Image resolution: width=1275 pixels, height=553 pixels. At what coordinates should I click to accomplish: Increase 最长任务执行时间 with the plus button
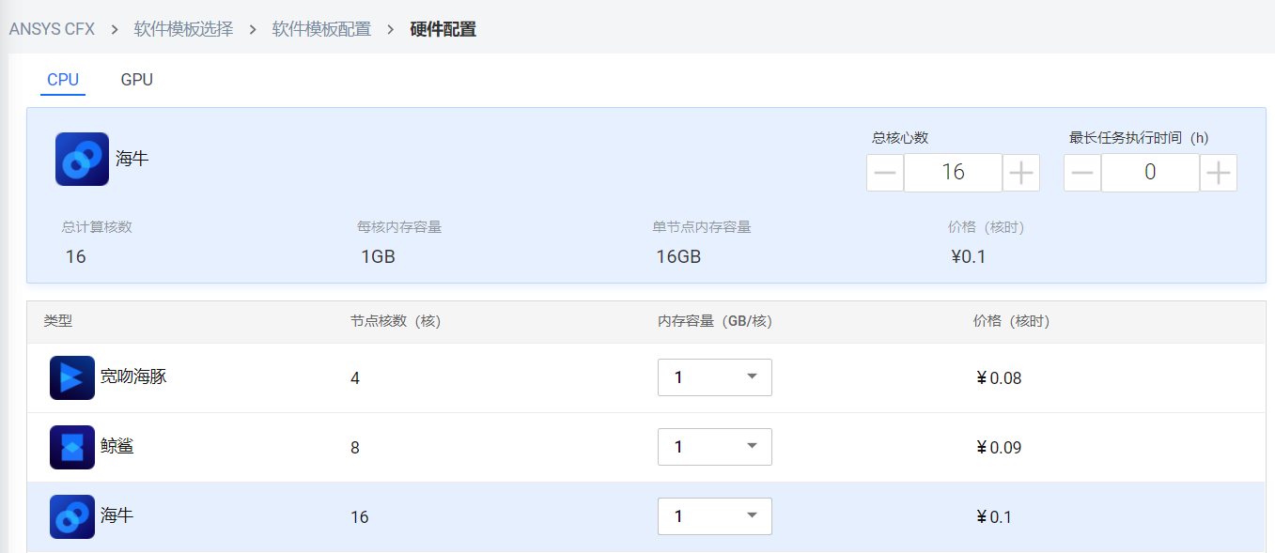(1218, 173)
